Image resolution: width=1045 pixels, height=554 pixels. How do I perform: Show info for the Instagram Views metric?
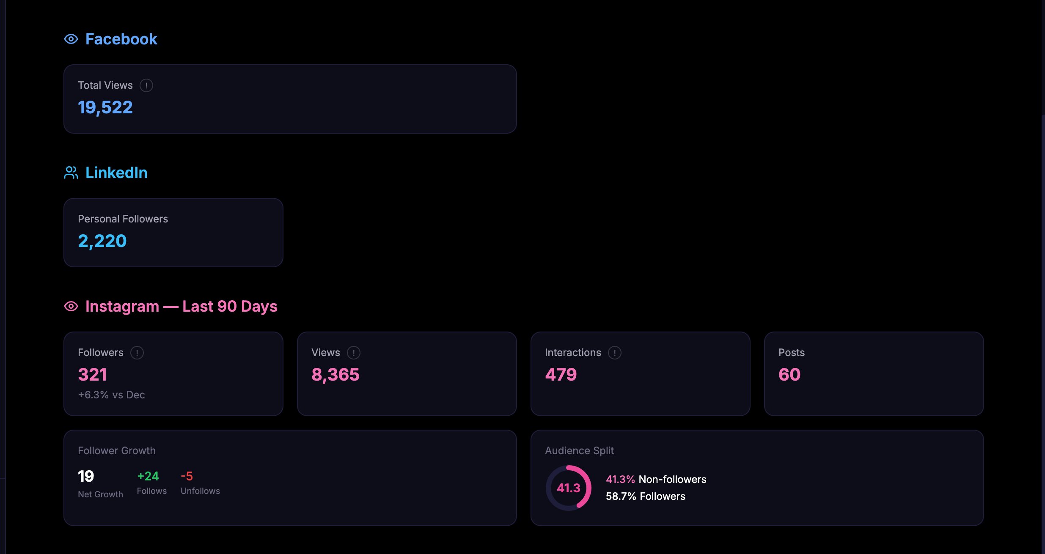(x=354, y=353)
